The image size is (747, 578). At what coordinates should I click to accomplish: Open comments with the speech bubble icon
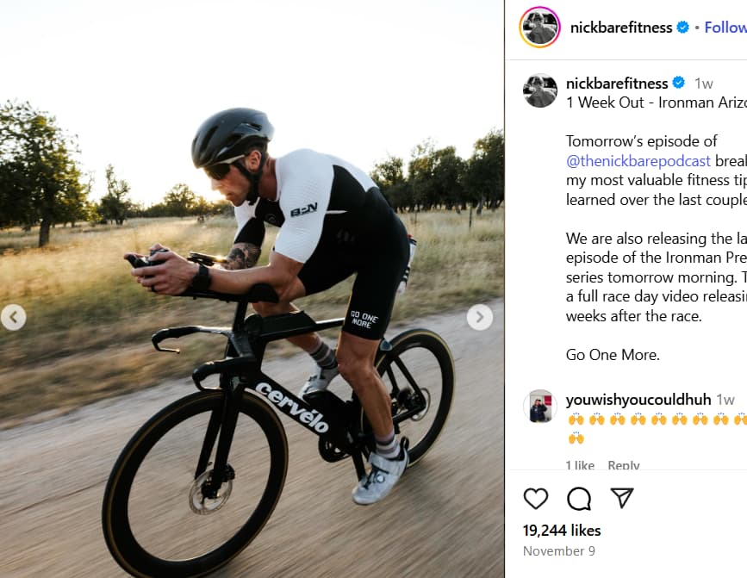(x=579, y=498)
